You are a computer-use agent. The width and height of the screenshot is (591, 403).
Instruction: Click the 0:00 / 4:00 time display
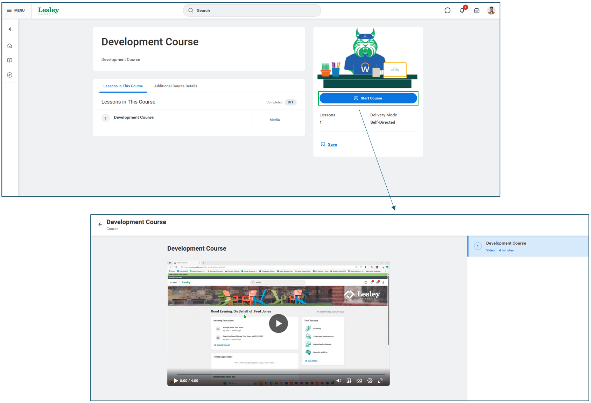pos(189,381)
